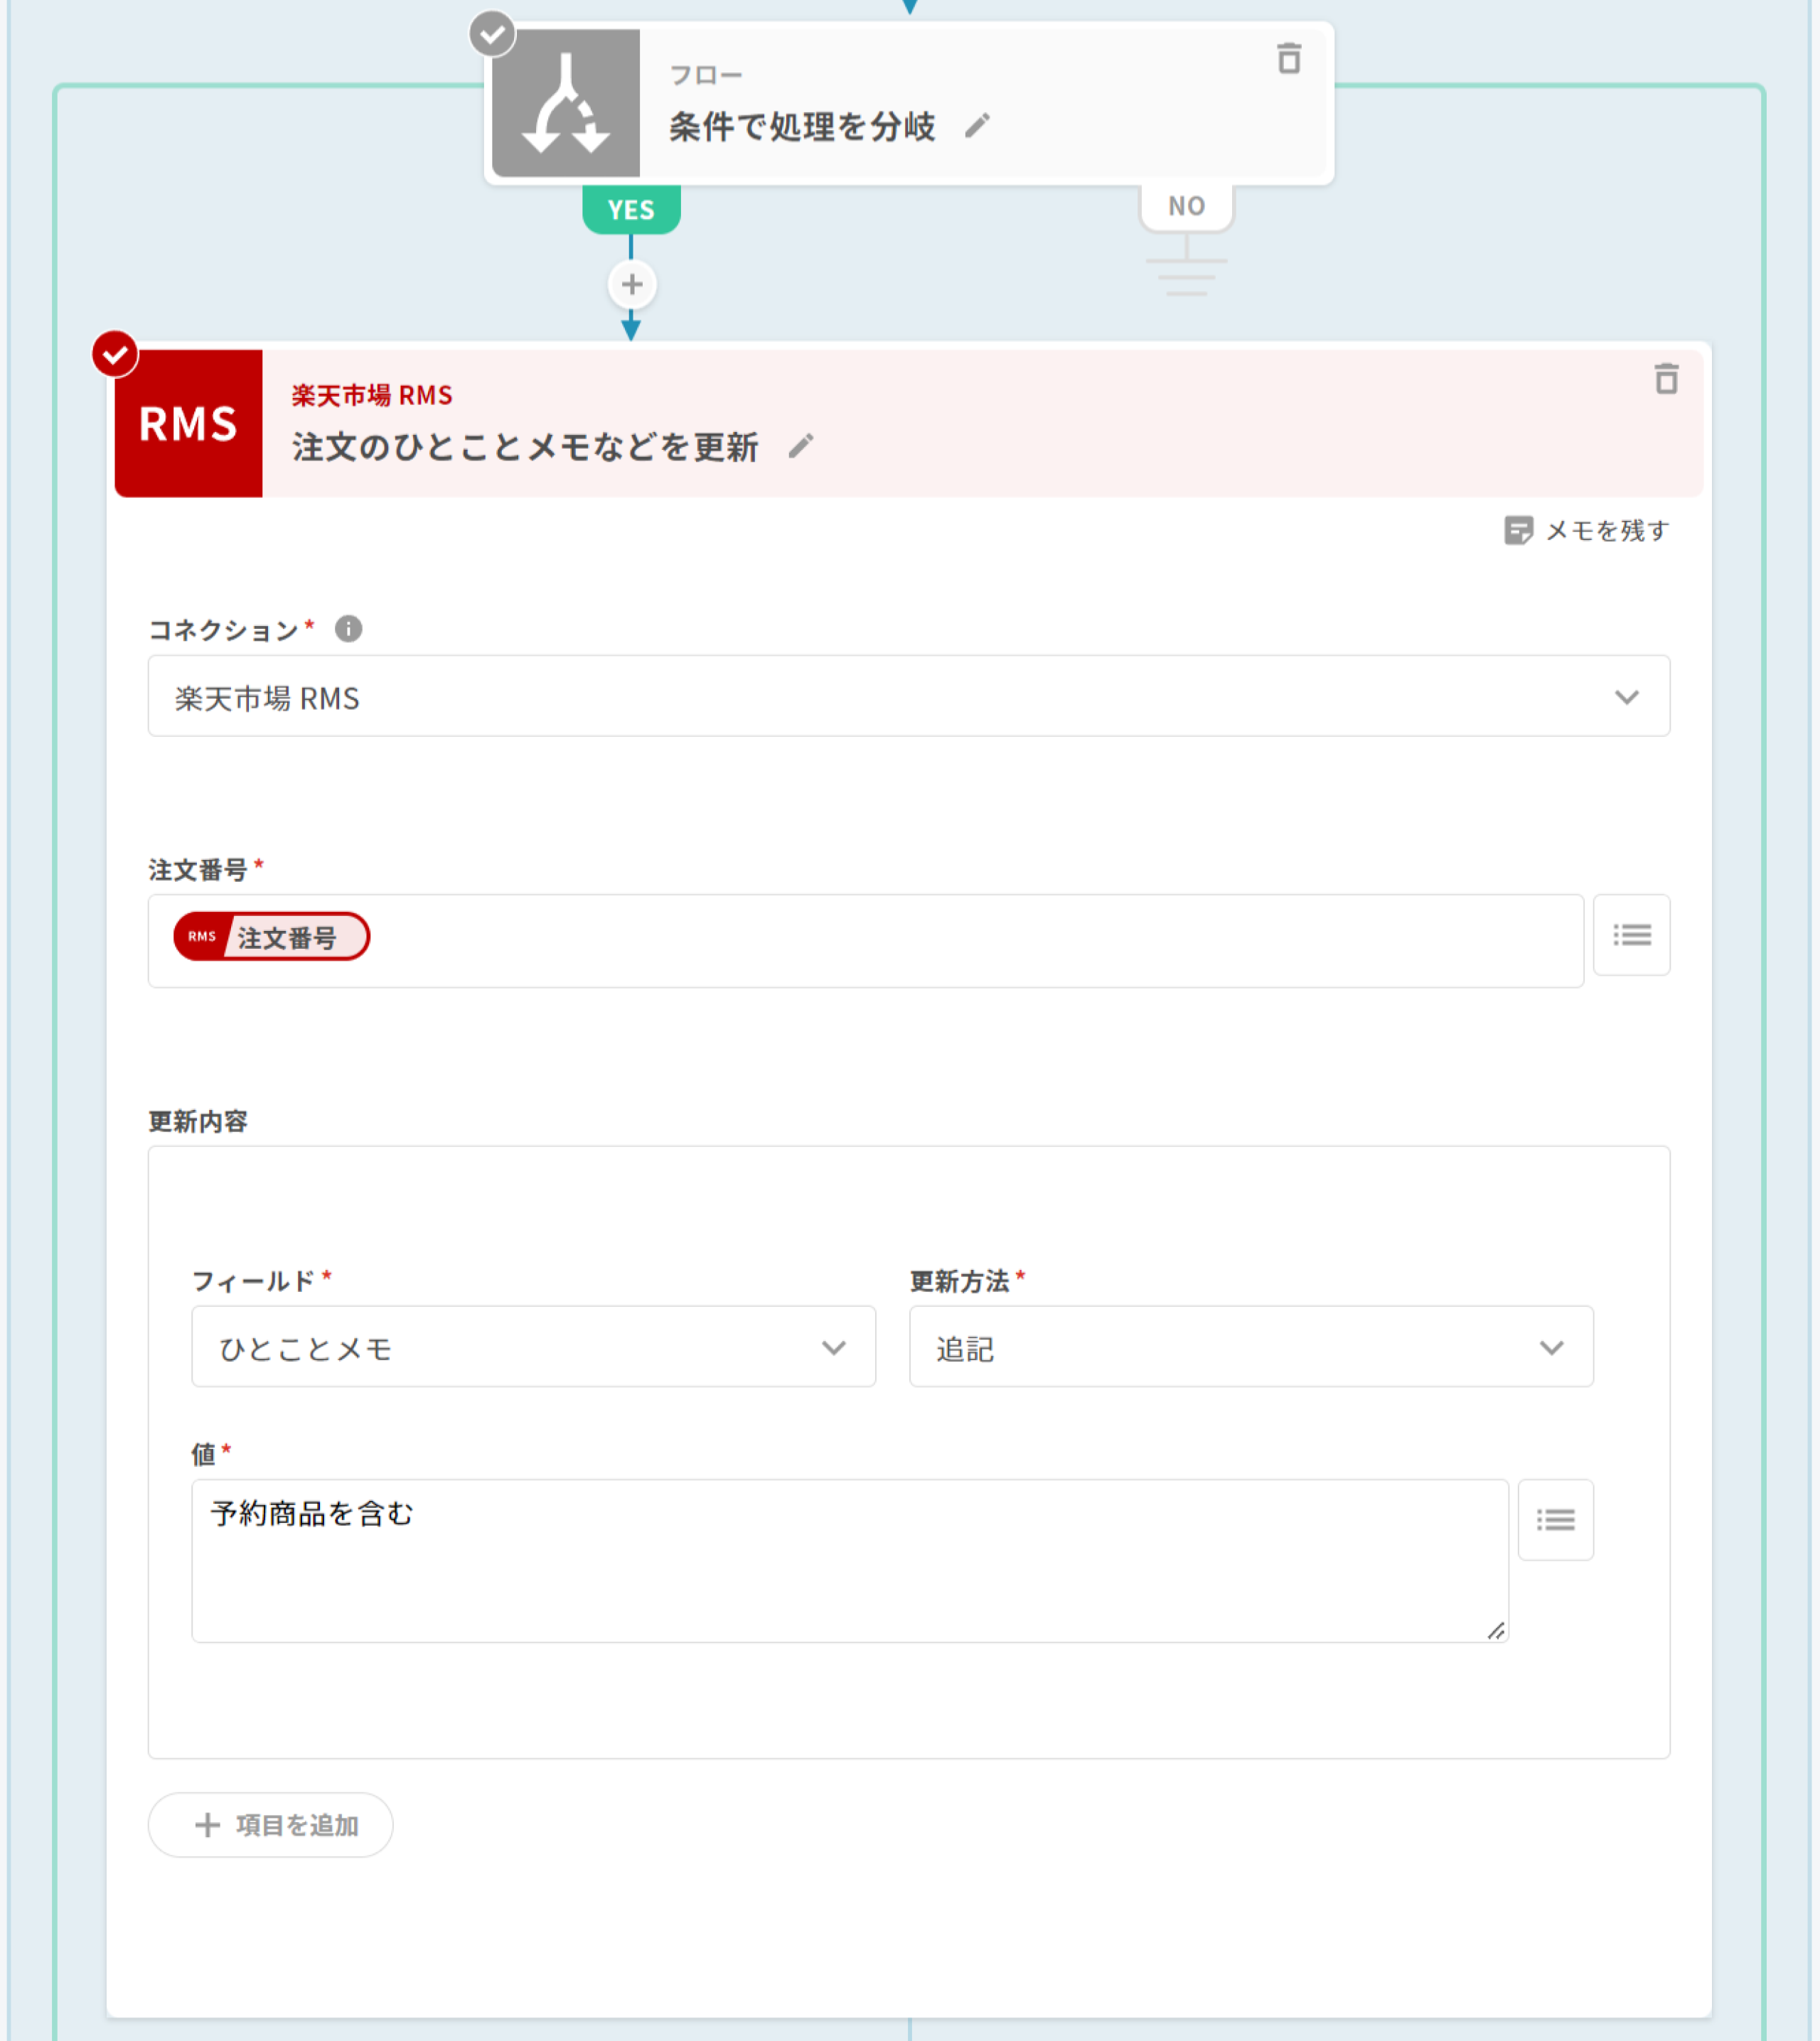Select the YES branch tab
Viewport: 1820px width, 2041px height.
click(631, 210)
